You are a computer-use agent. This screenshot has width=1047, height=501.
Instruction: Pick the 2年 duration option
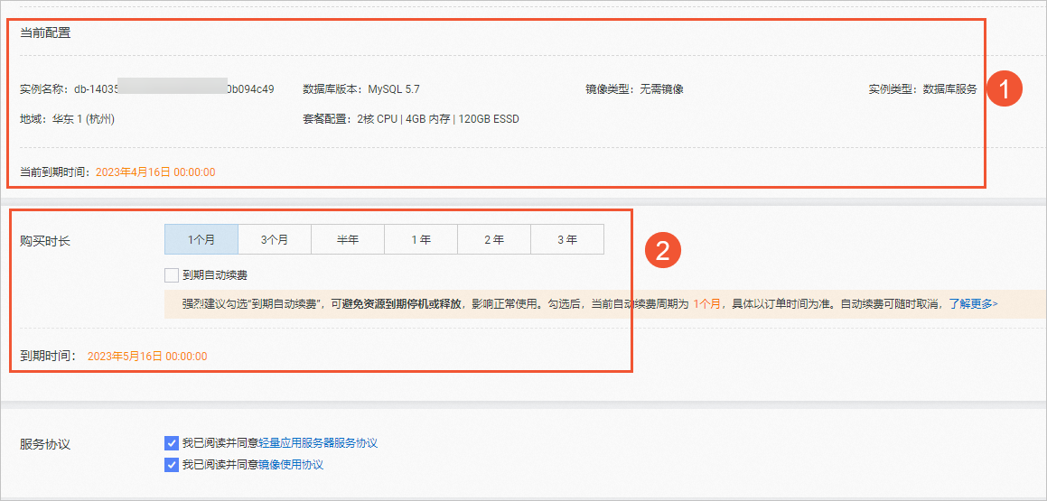click(494, 240)
